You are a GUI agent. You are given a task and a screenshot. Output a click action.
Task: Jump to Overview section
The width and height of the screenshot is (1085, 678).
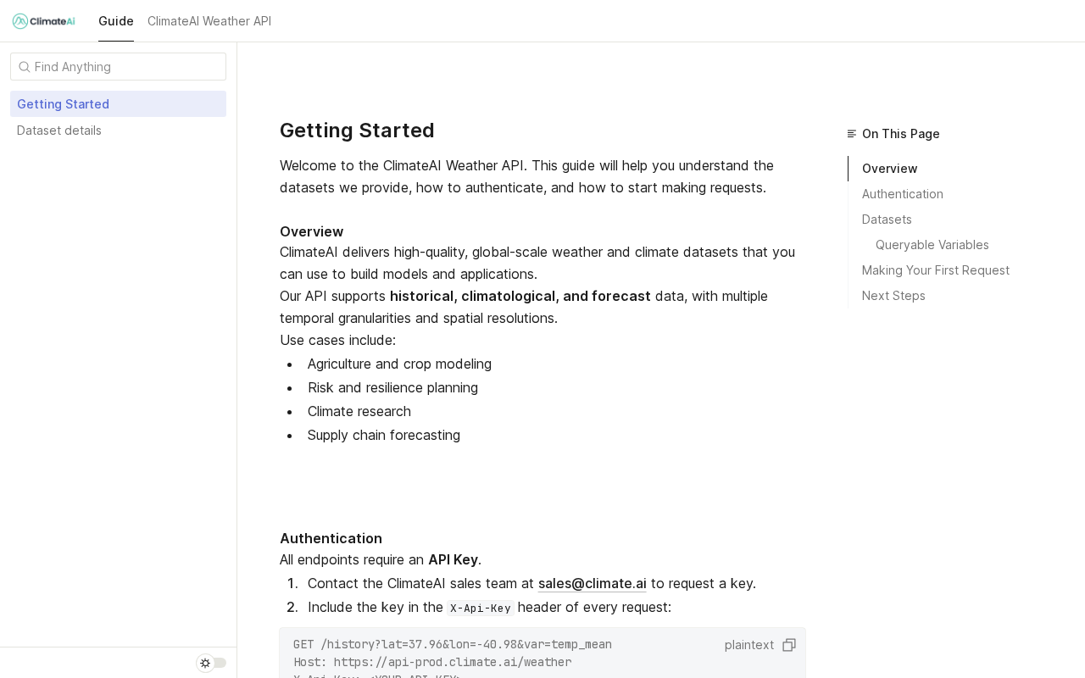(890, 169)
